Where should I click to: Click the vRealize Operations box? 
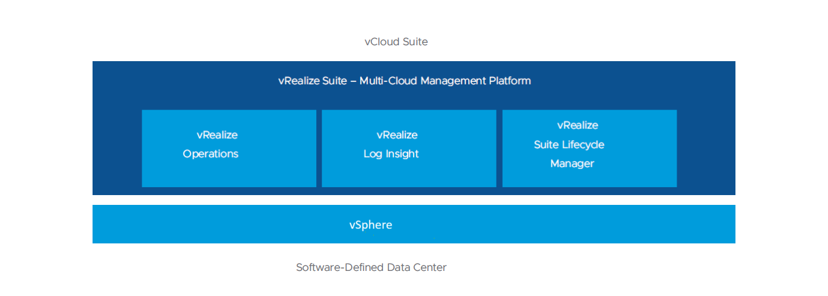(229, 148)
